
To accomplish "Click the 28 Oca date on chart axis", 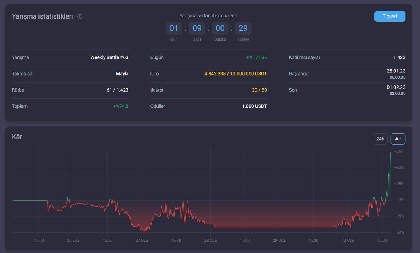I will tap(211, 240).
